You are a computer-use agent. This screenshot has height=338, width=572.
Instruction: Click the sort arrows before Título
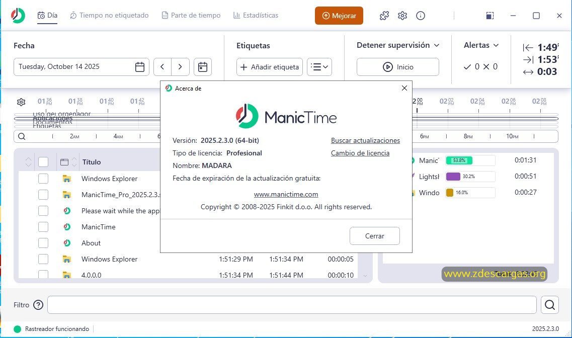74,162
